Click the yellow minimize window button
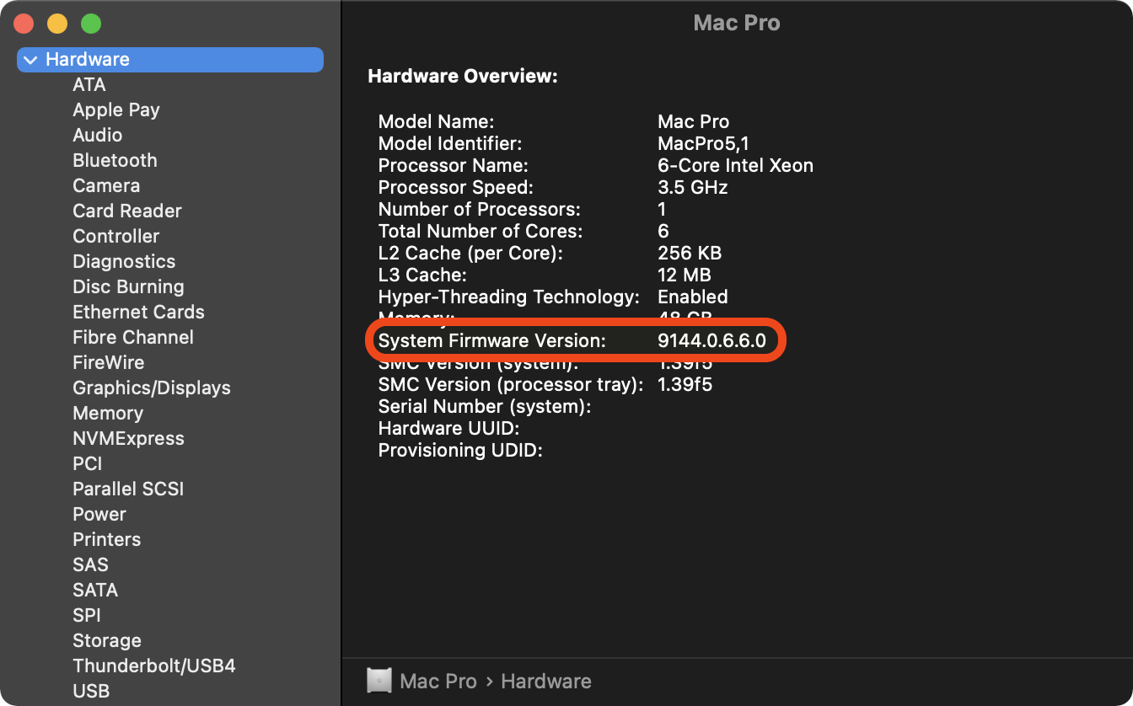The width and height of the screenshot is (1133, 706). point(56,24)
